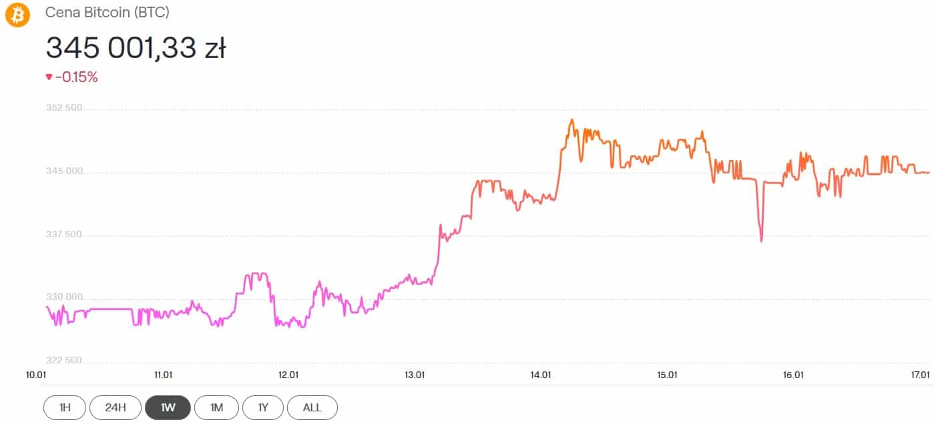Click the 12.01 date axis label

pyautogui.click(x=288, y=375)
